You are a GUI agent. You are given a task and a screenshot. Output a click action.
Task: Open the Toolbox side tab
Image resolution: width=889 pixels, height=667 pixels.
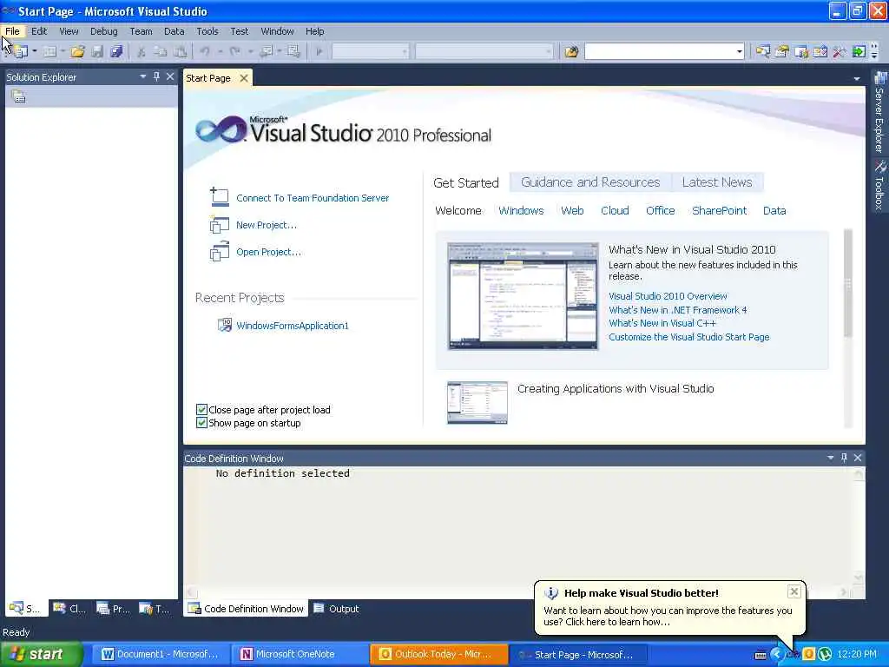(879, 186)
